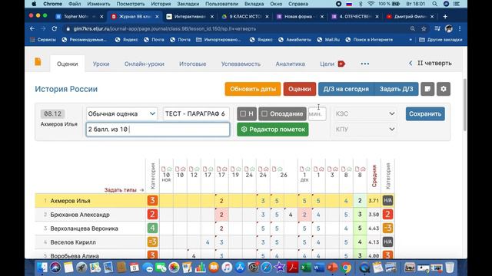Expand the КЭС dropdown
This screenshot has width=492, height=276.
[365, 114]
